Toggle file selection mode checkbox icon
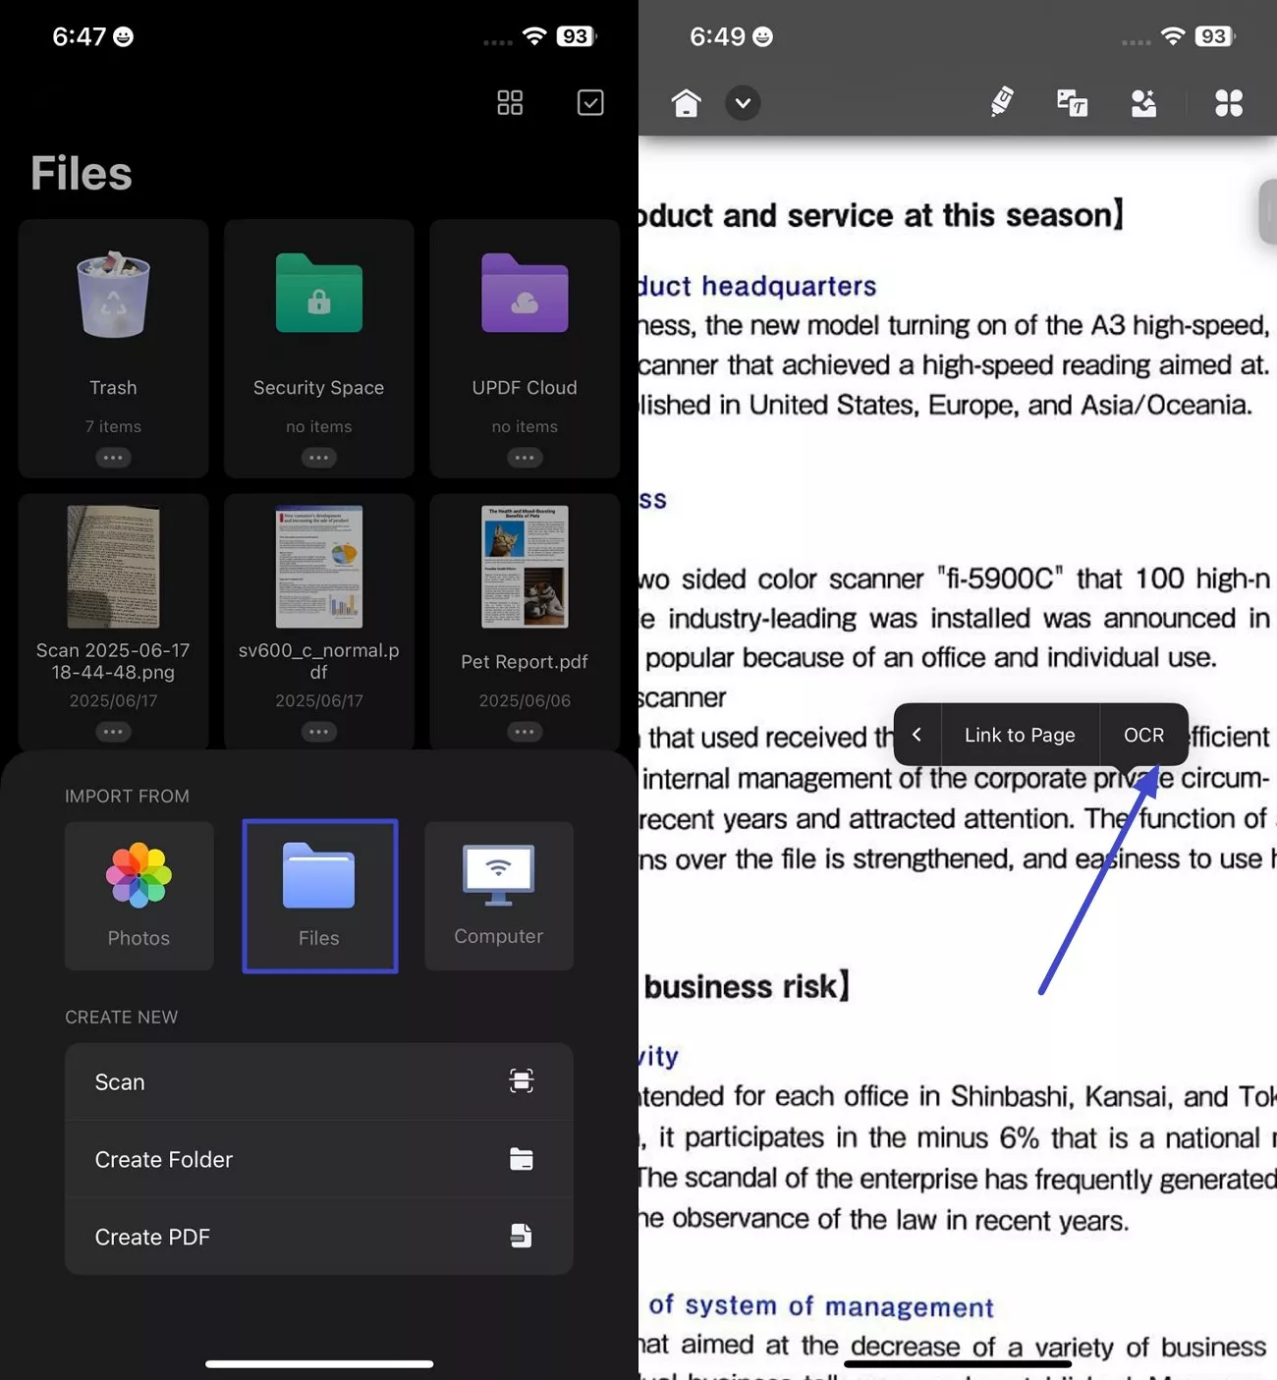Viewport: 1277px width, 1380px height. point(590,102)
